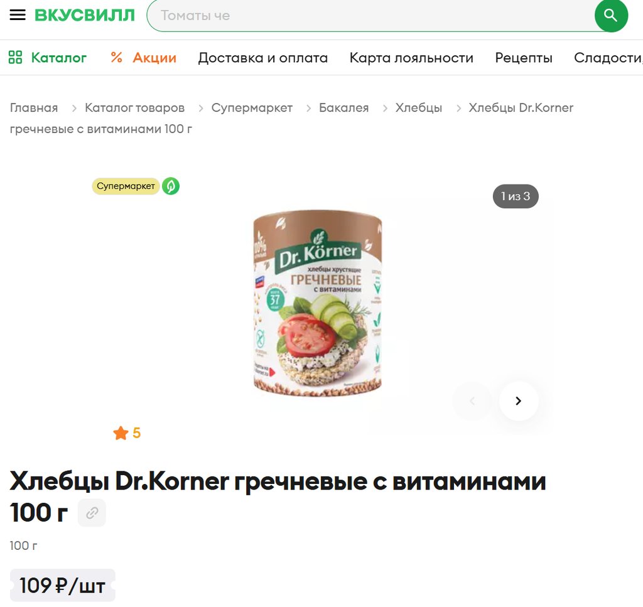643x607 pixels.
Task: Copy product link via chain icon
Action: pyautogui.click(x=92, y=513)
